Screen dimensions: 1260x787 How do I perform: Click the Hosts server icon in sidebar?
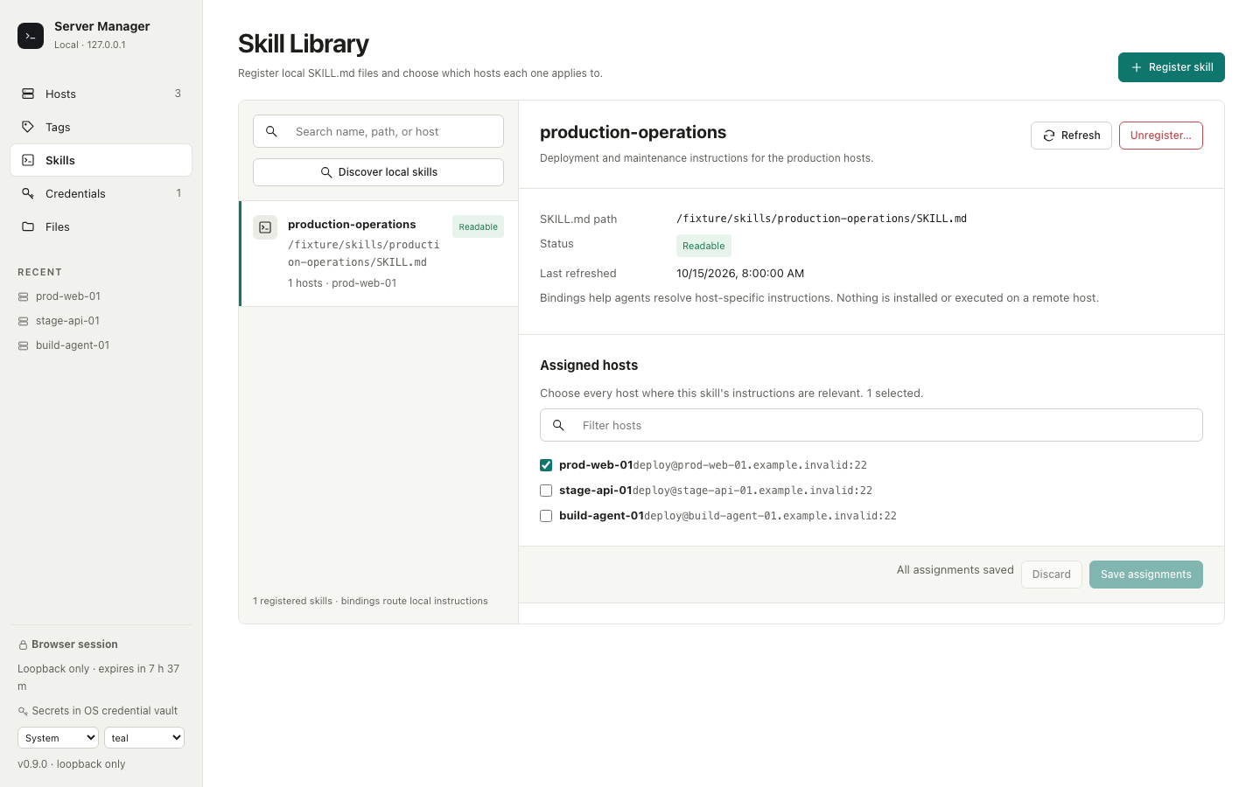(x=28, y=94)
